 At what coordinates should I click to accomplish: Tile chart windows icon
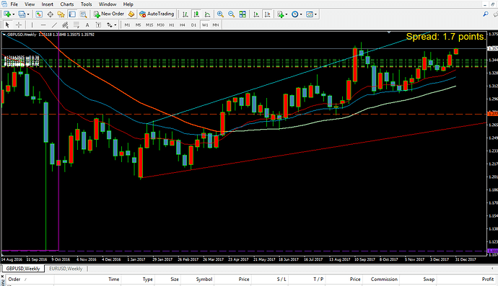[x=243, y=14]
